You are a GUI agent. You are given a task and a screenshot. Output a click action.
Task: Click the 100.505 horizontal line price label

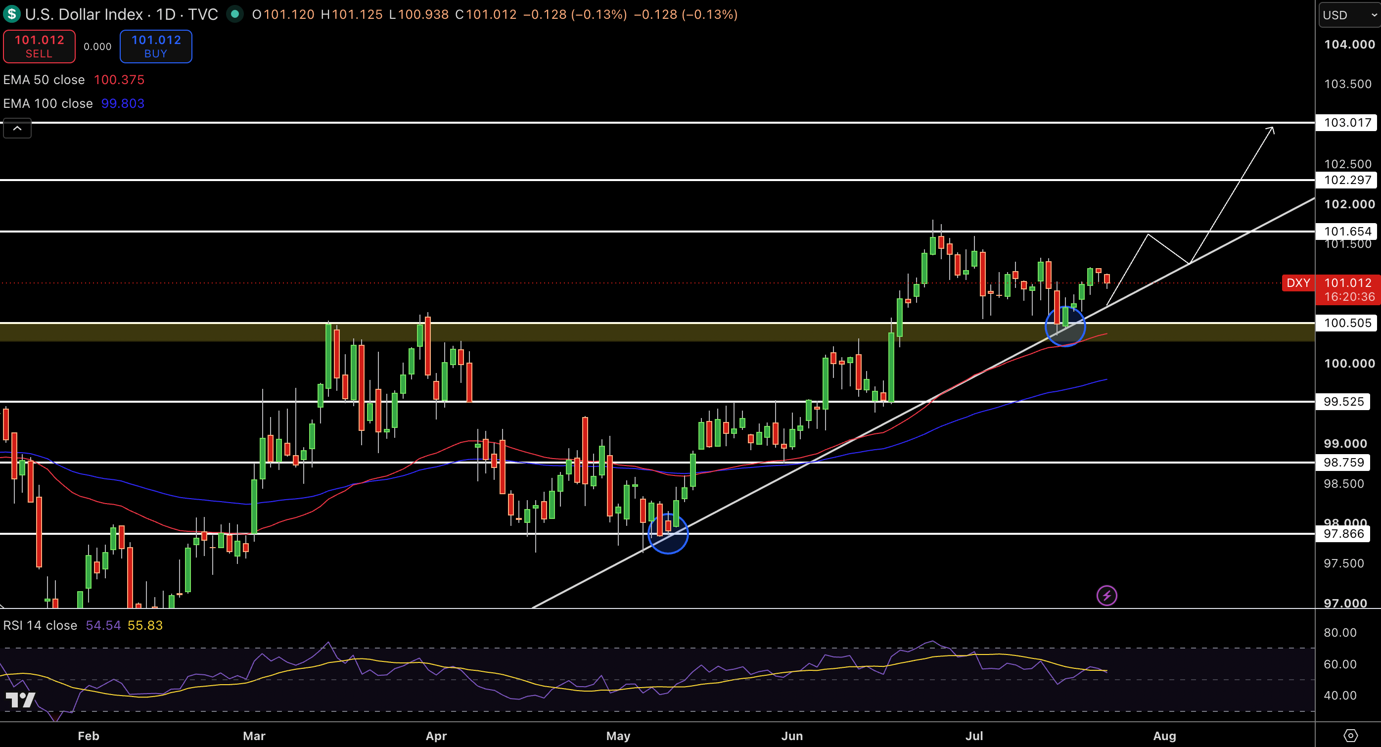coord(1347,323)
